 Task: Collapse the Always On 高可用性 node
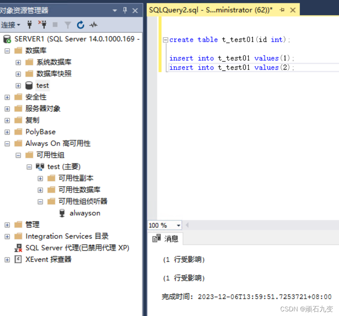(7, 143)
